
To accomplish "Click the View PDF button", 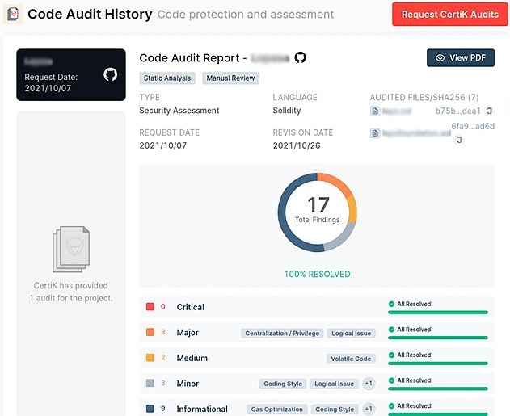I will [x=461, y=58].
